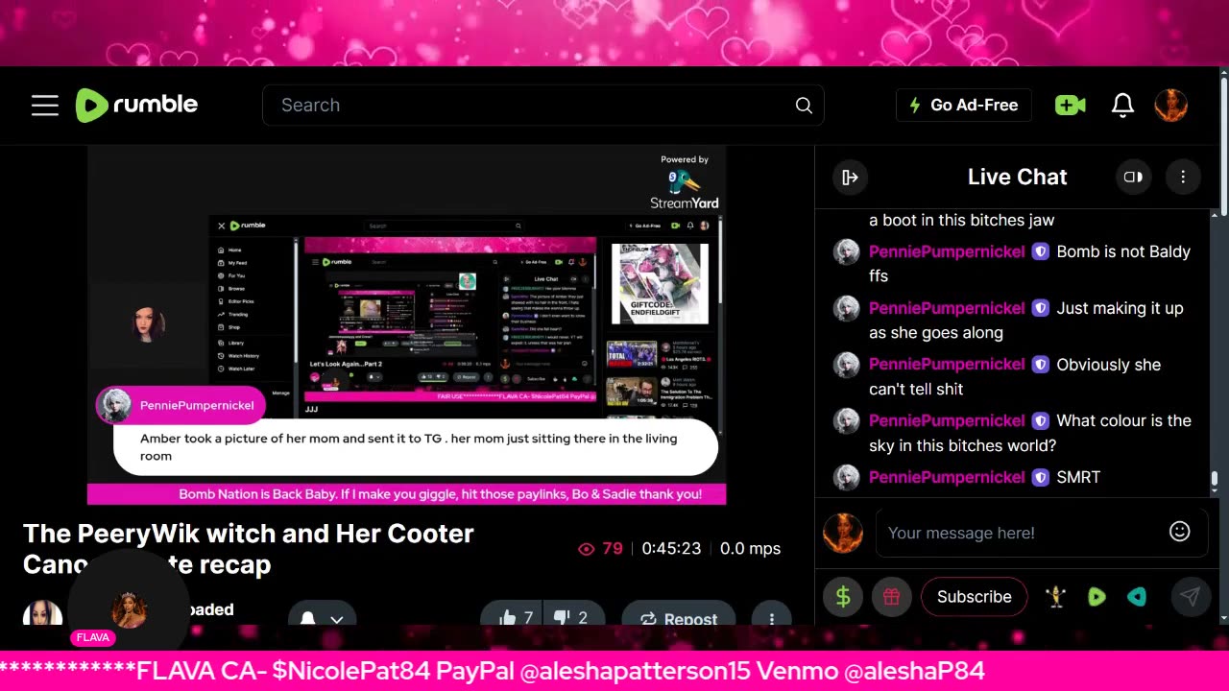Click the magnifier search icon
1229x691 pixels.
(804, 106)
